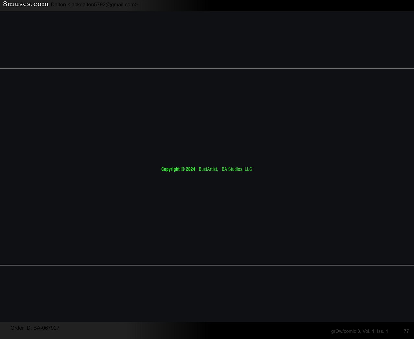Screen dimensions: 414x339
Task: Click the Iss. 1 issue label
Action: pyautogui.click(x=382, y=331)
